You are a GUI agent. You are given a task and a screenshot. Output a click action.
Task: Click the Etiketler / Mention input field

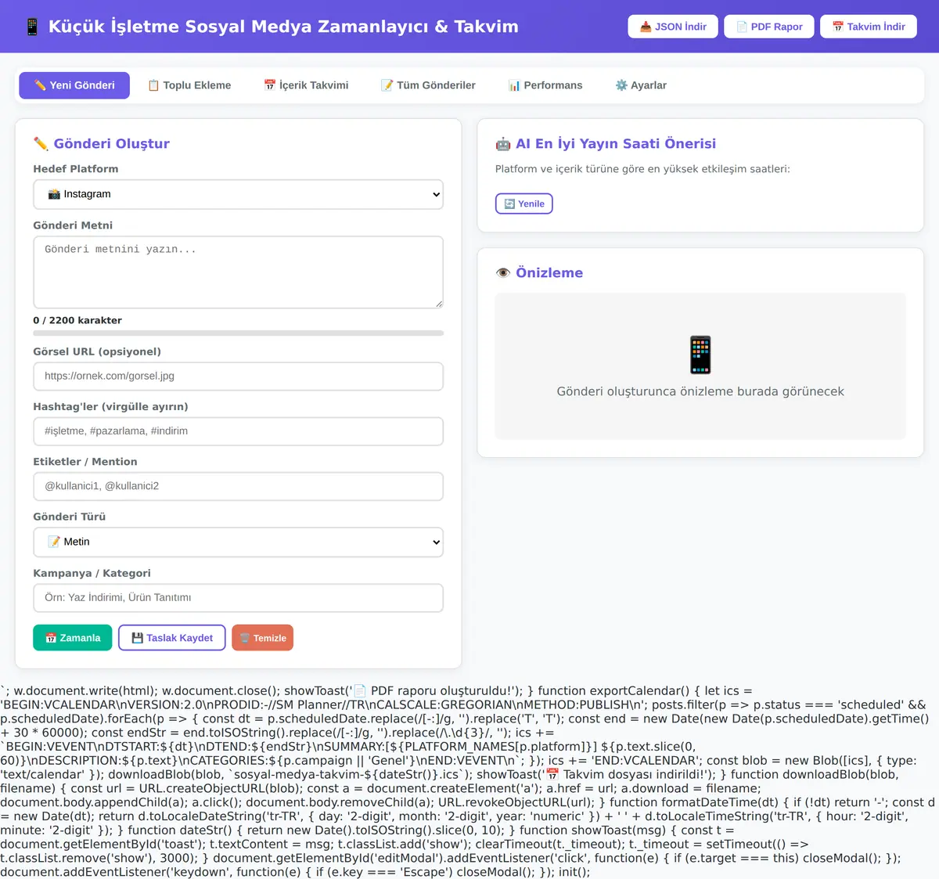(239, 486)
